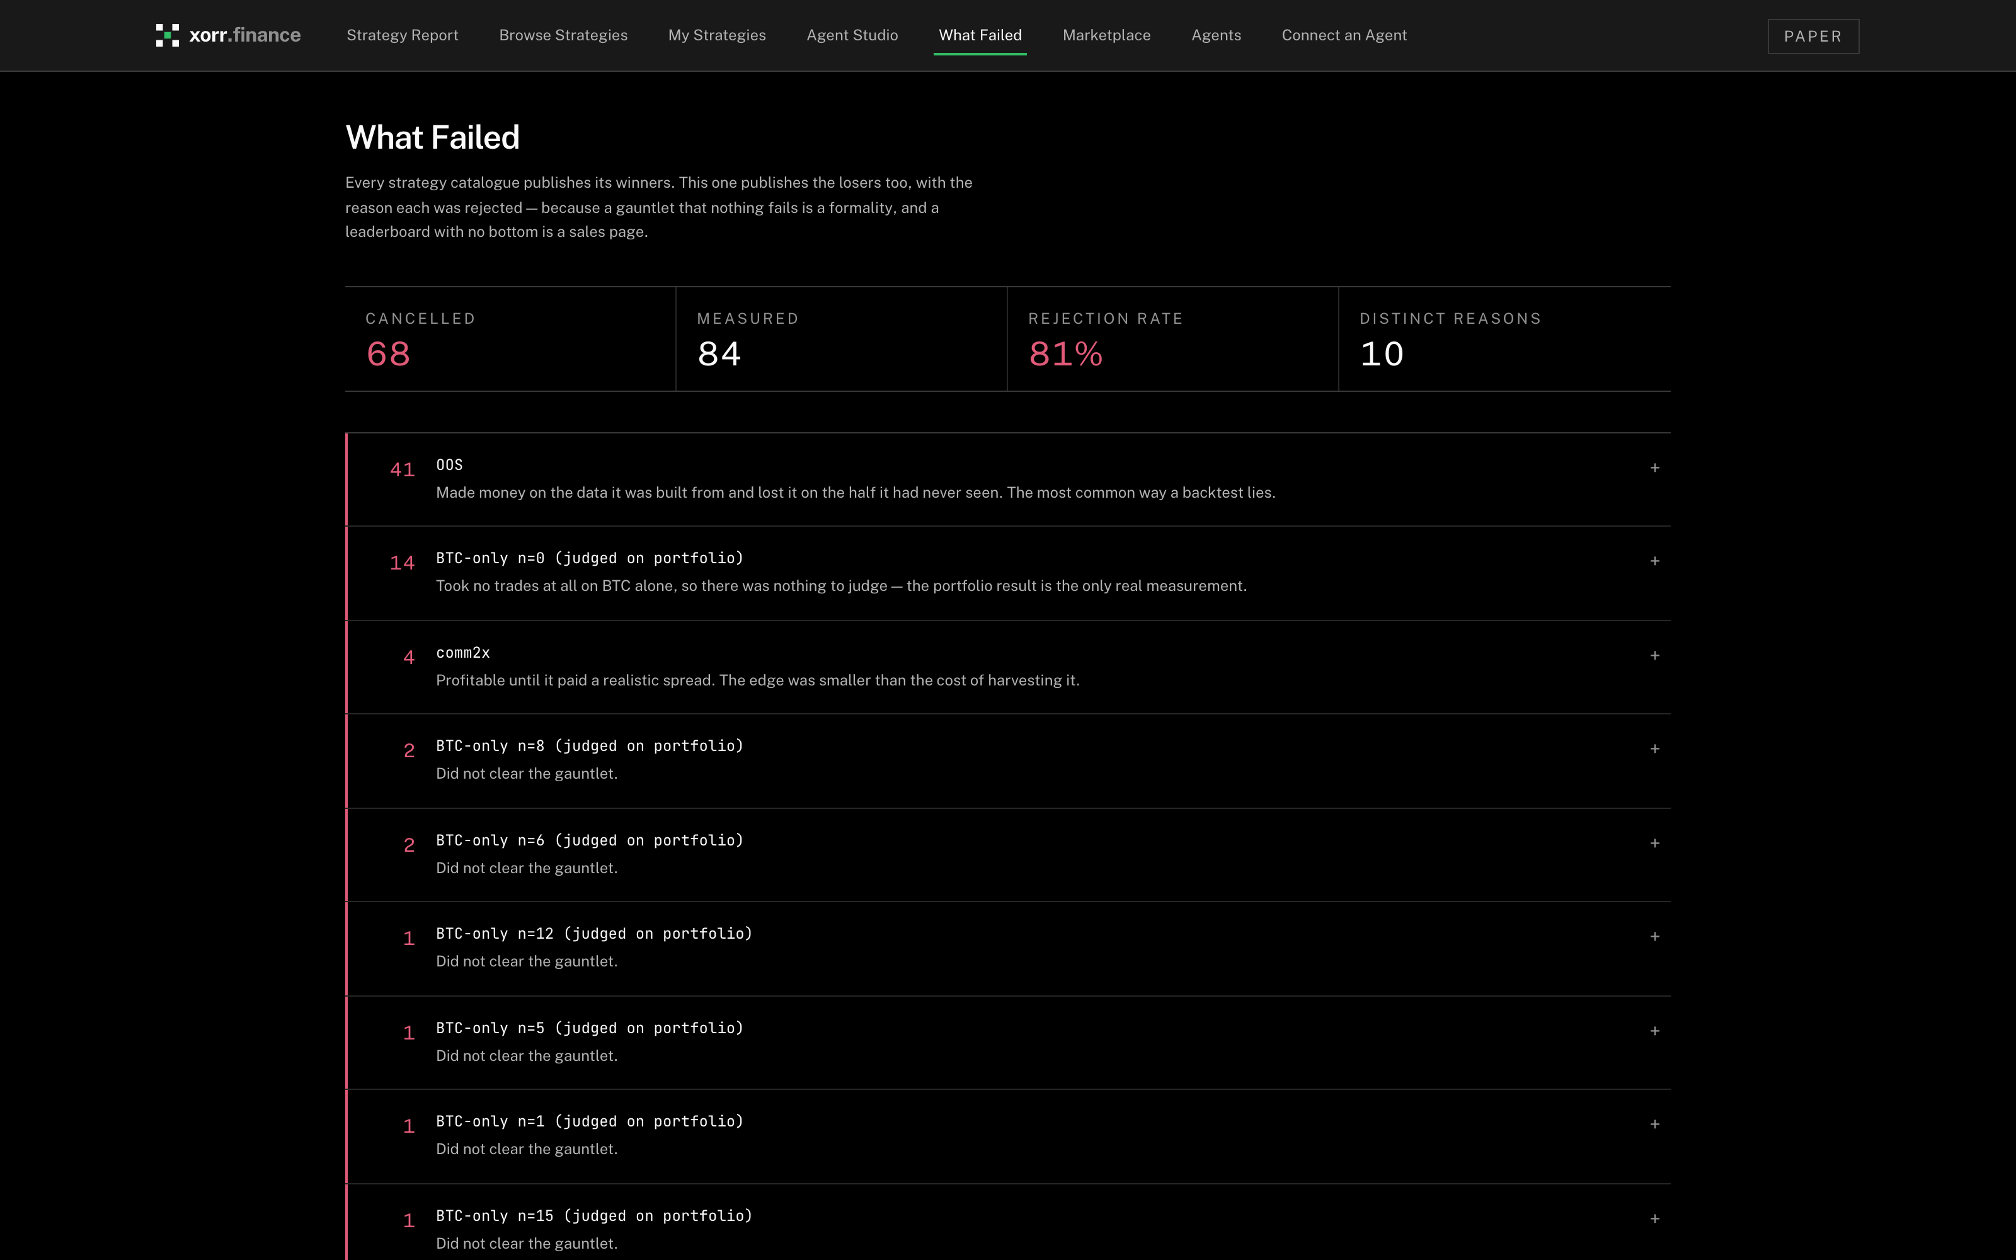2016x1260 pixels.
Task: Click the 'Took no trades at all' description
Action: pyautogui.click(x=842, y=586)
